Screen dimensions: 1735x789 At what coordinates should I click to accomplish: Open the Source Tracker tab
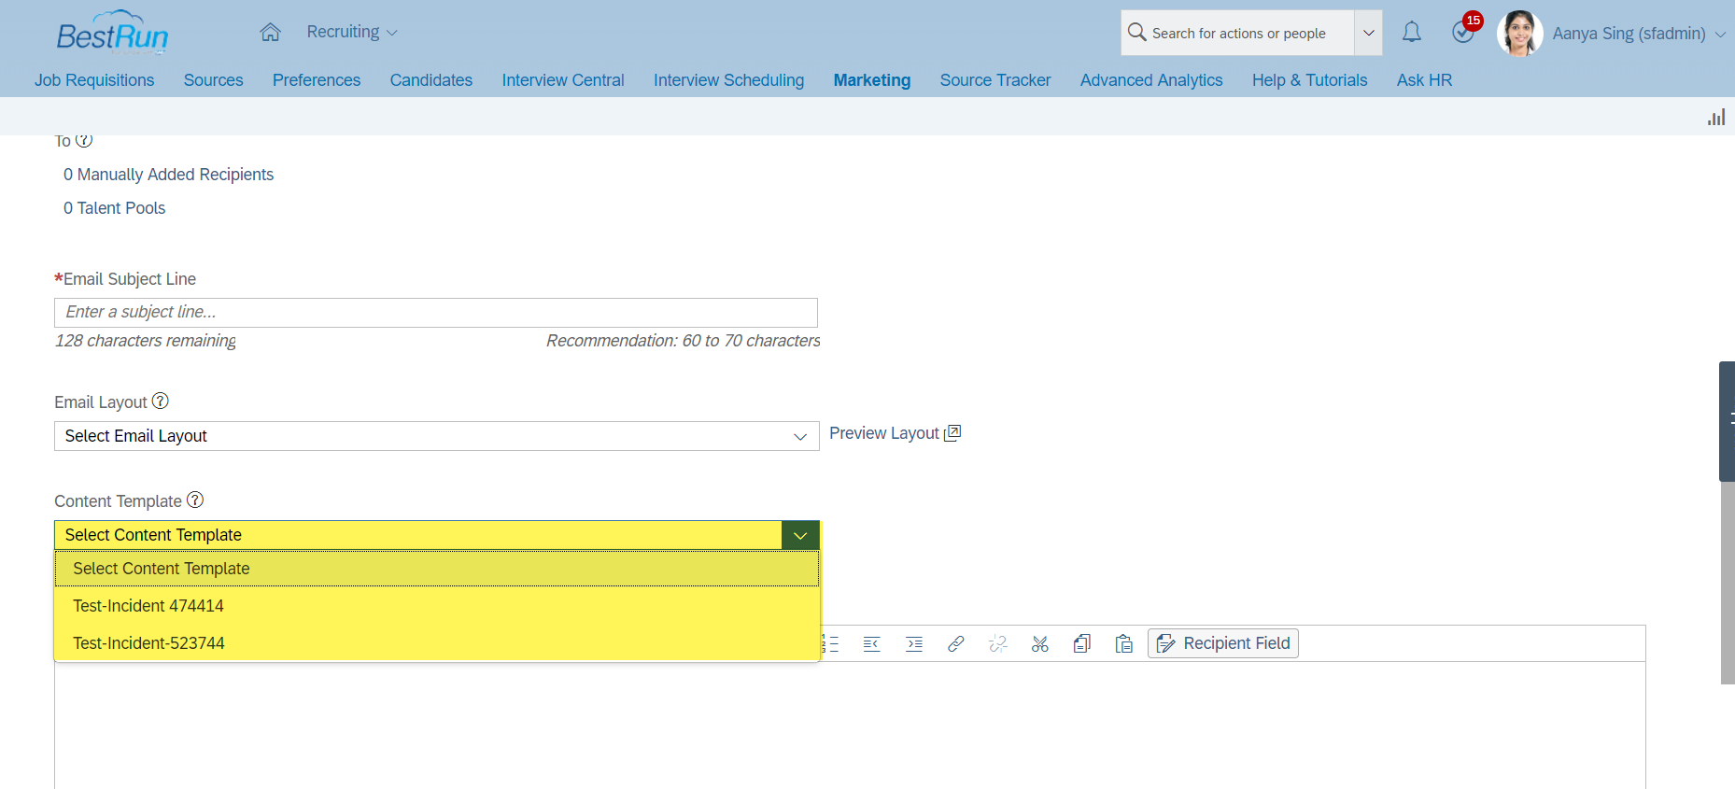pyautogui.click(x=995, y=80)
